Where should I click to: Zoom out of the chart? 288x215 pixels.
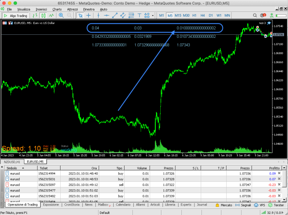click(x=69, y=15)
